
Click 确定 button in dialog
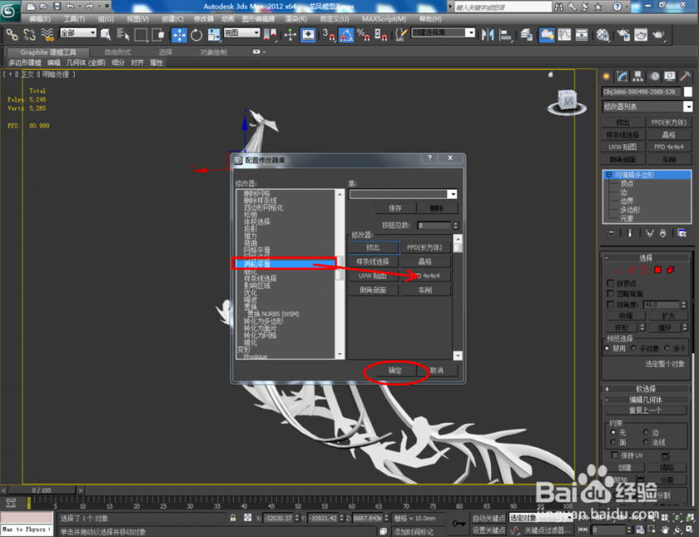click(395, 370)
